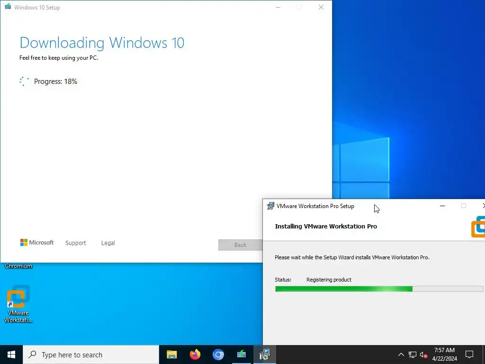Click the Windows 10 Setup title bar icon
This screenshot has height=364, width=485.
tap(8, 7)
